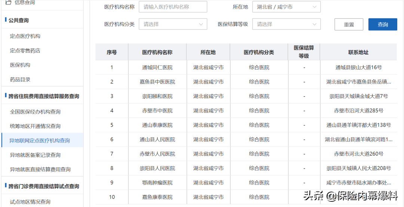Viewport: 404px width, 207px height.
Task: Select 崇阳县人民医院 in the table
Action: tap(157, 169)
